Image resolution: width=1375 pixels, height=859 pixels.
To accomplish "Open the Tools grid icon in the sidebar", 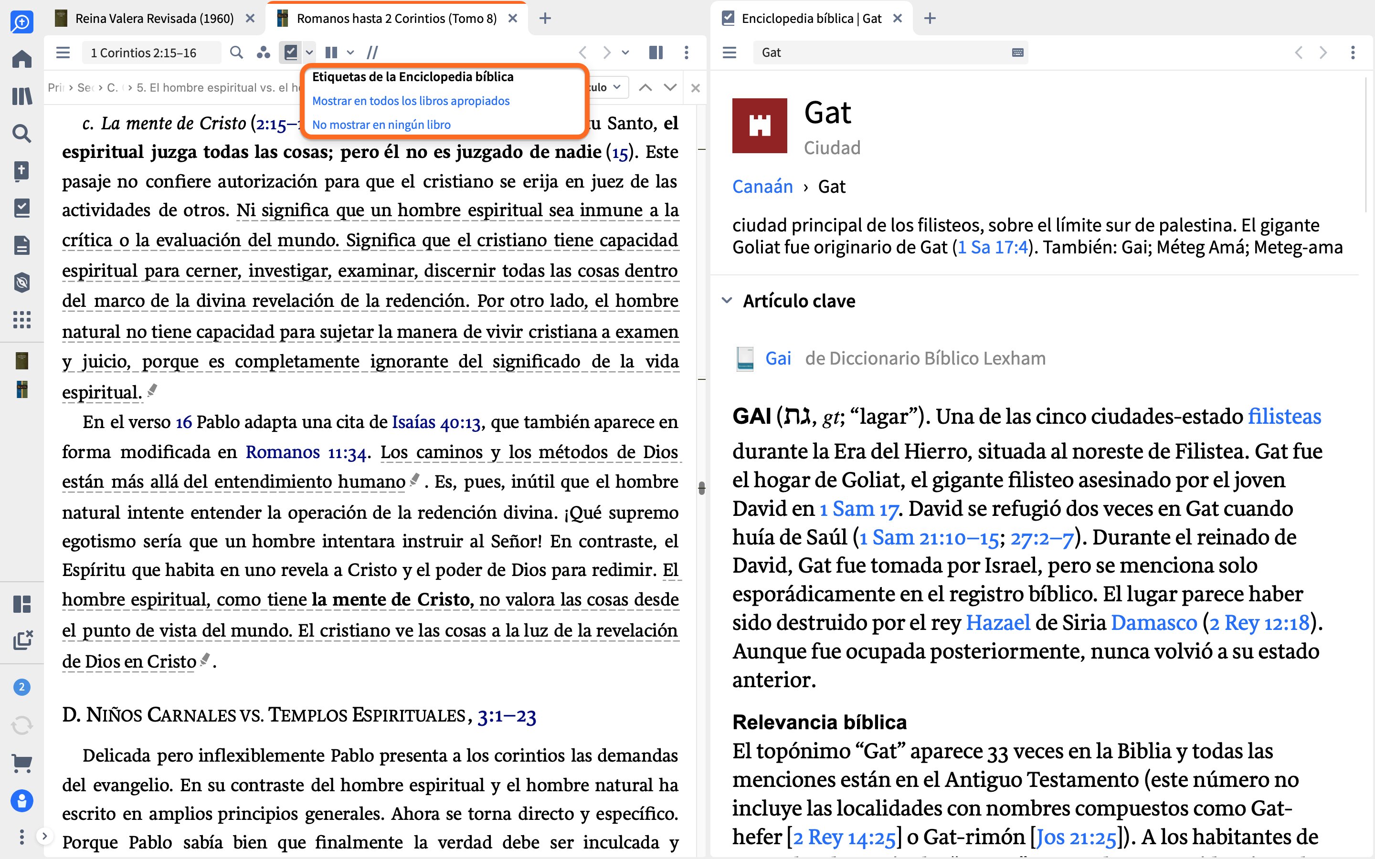I will 21,320.
